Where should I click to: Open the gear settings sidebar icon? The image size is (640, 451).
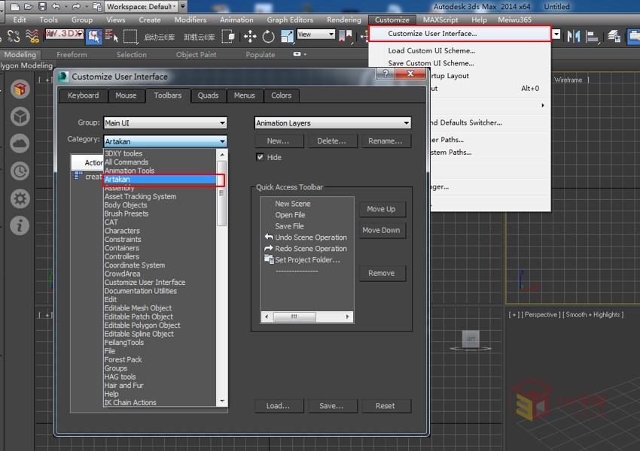[20, 198]
